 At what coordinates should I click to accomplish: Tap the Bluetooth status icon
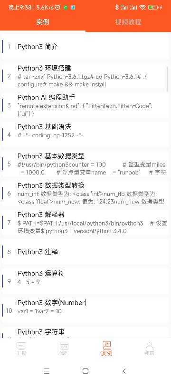pos(117,7)
